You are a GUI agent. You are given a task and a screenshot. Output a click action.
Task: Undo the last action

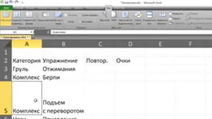point(11,2)
